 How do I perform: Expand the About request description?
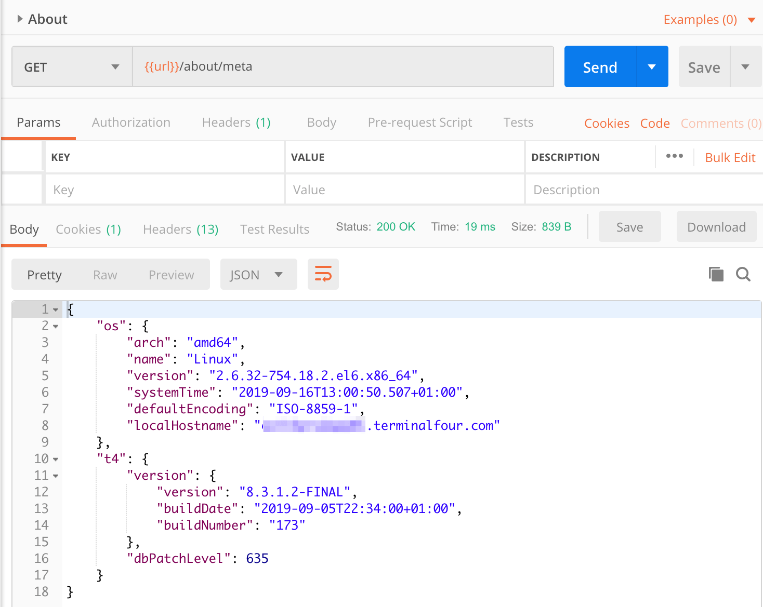(20, 19)
